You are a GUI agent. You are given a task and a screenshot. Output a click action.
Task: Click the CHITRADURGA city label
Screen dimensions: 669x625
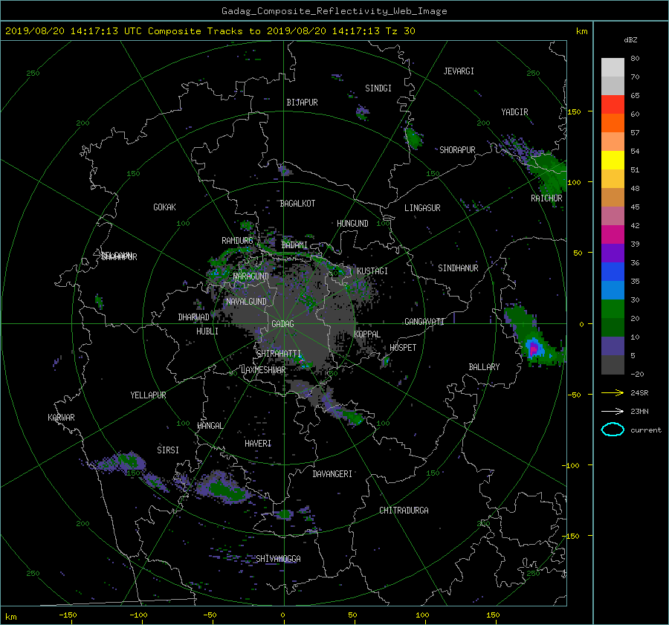pyautogui.click(x=404, y=511)
